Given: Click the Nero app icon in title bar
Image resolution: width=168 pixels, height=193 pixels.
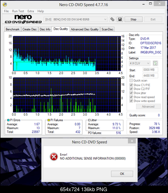Looking at the screenshot, I should pos(5,4).
